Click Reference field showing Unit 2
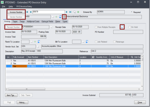 (117, 51)
